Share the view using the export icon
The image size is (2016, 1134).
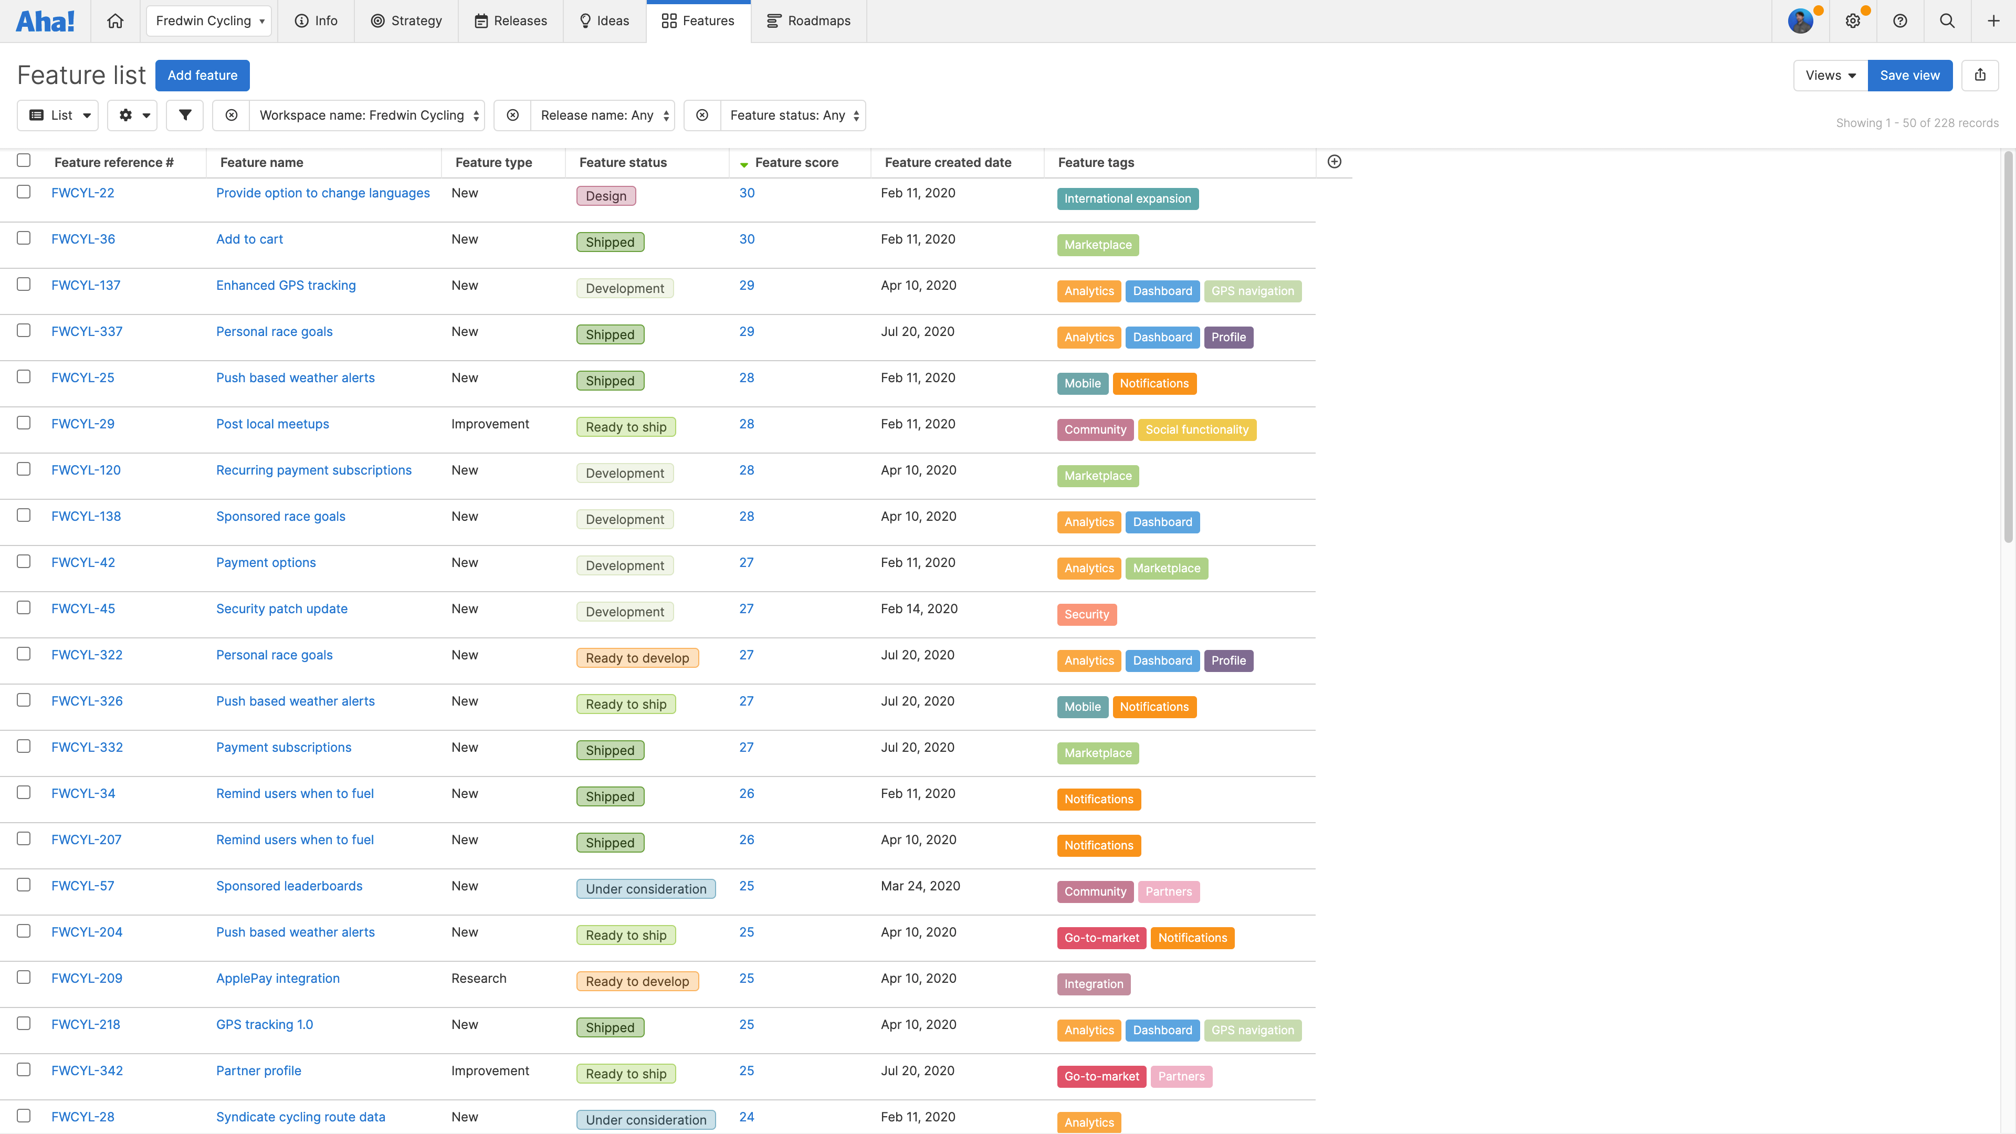(x=1981, y=75)
